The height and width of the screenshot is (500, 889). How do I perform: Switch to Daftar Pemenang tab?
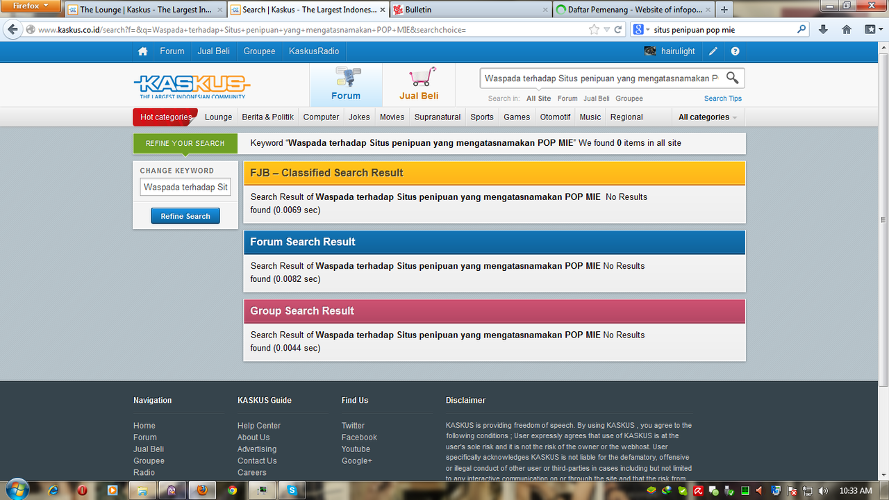pos(633,10)
